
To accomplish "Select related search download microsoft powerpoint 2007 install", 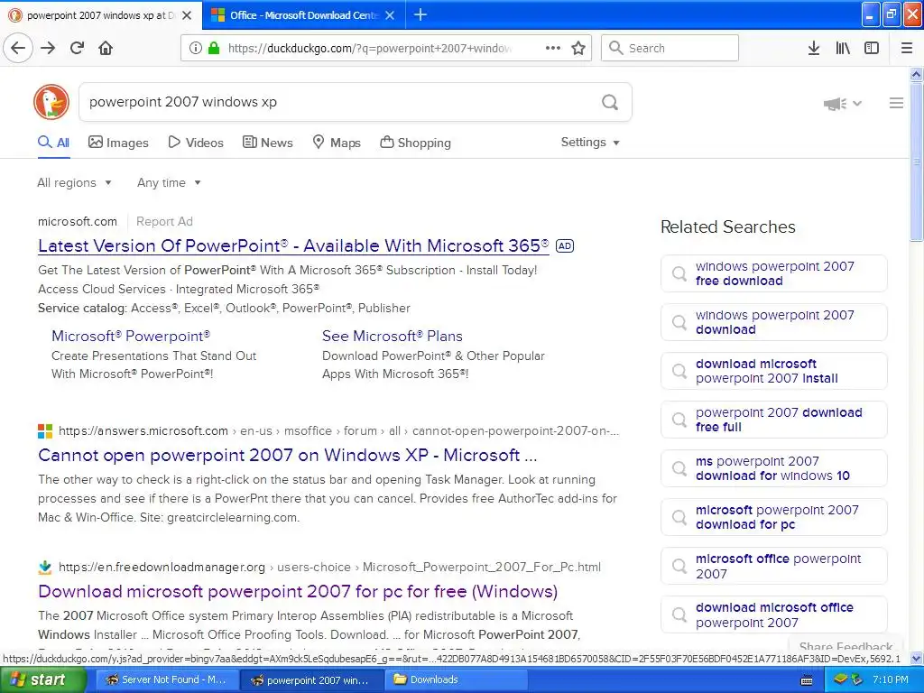I will (x=773, y=371).
